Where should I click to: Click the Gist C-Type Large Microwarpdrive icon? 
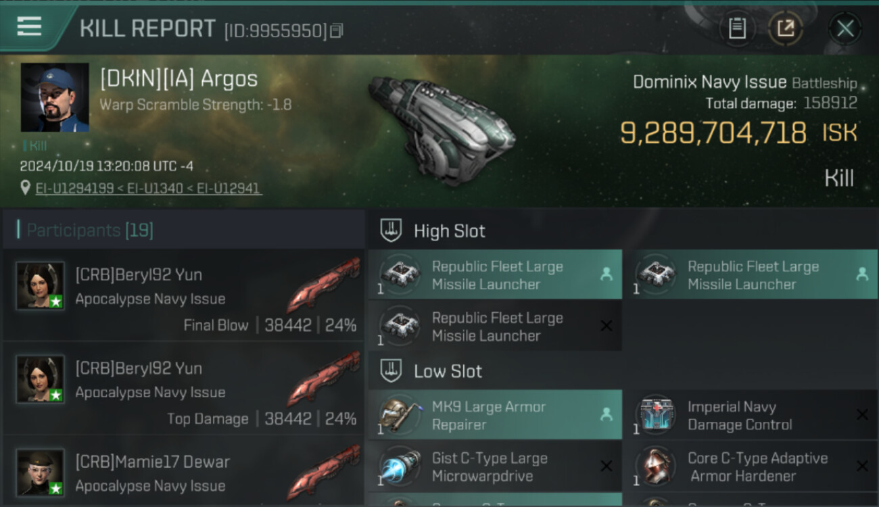click(400, 466)
